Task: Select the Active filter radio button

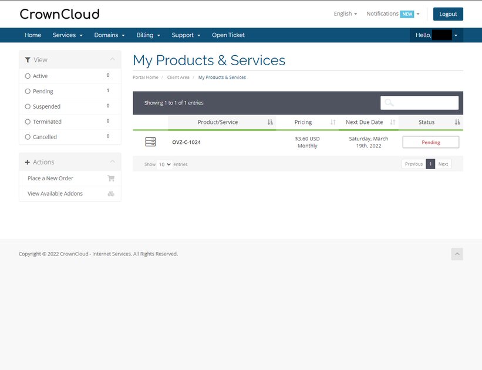Action: (x=28, y=76)
